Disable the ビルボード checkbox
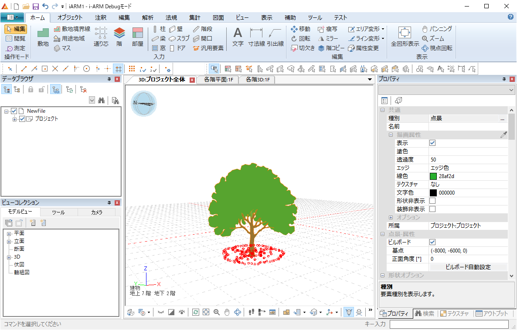This screenshot has width=517, height=330. click(432, 242)
